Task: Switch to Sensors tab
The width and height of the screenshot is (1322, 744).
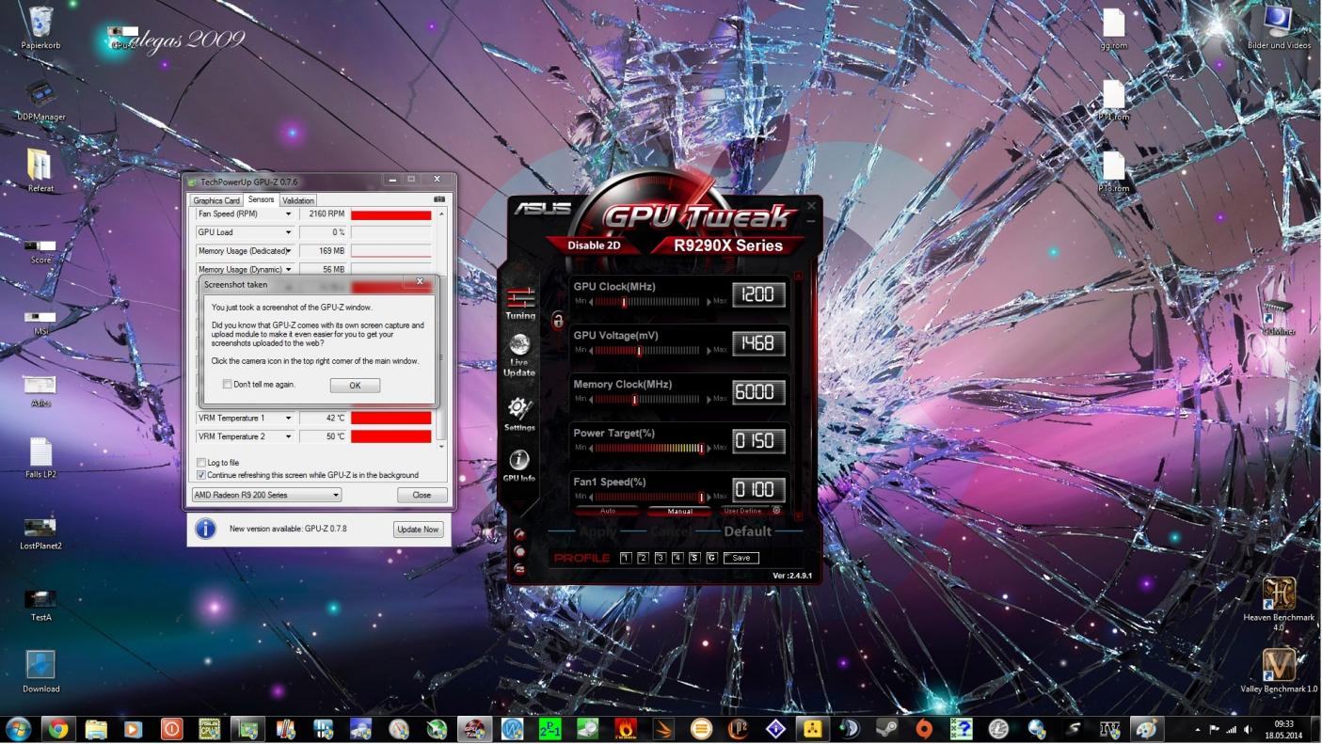Action: coord(261,199)
